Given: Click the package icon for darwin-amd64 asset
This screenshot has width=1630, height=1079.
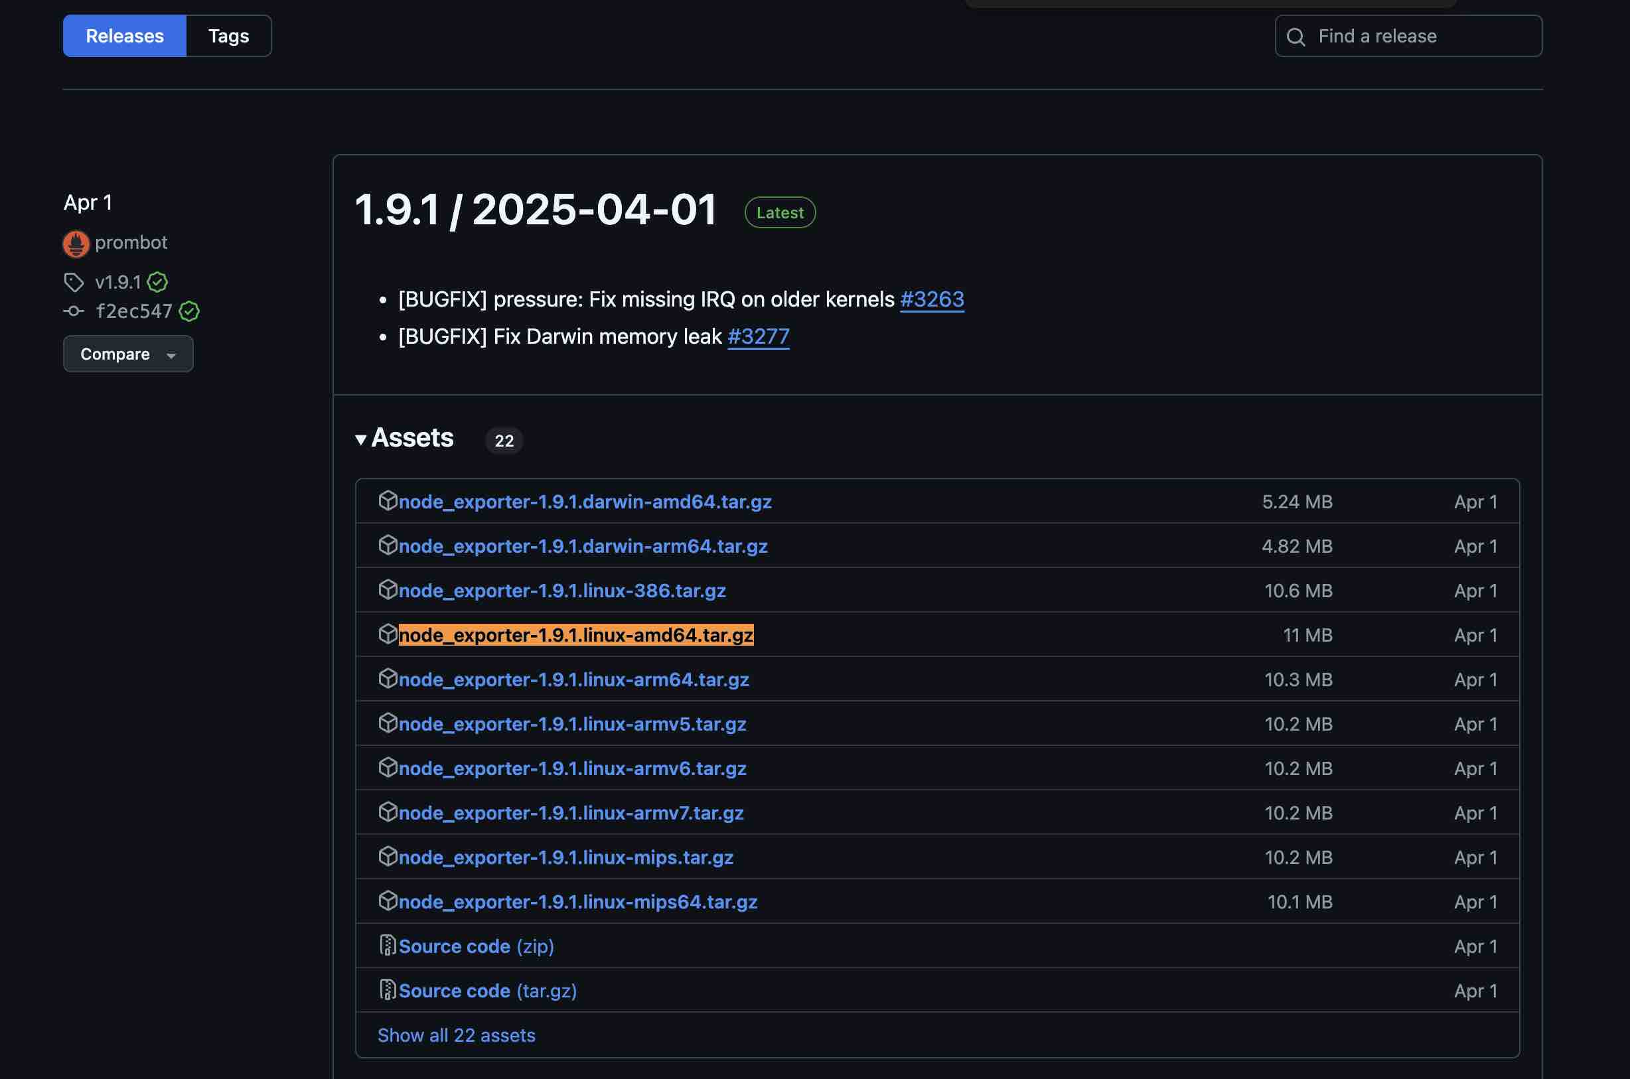Looking at the screenshot, I should pos(388,501).
